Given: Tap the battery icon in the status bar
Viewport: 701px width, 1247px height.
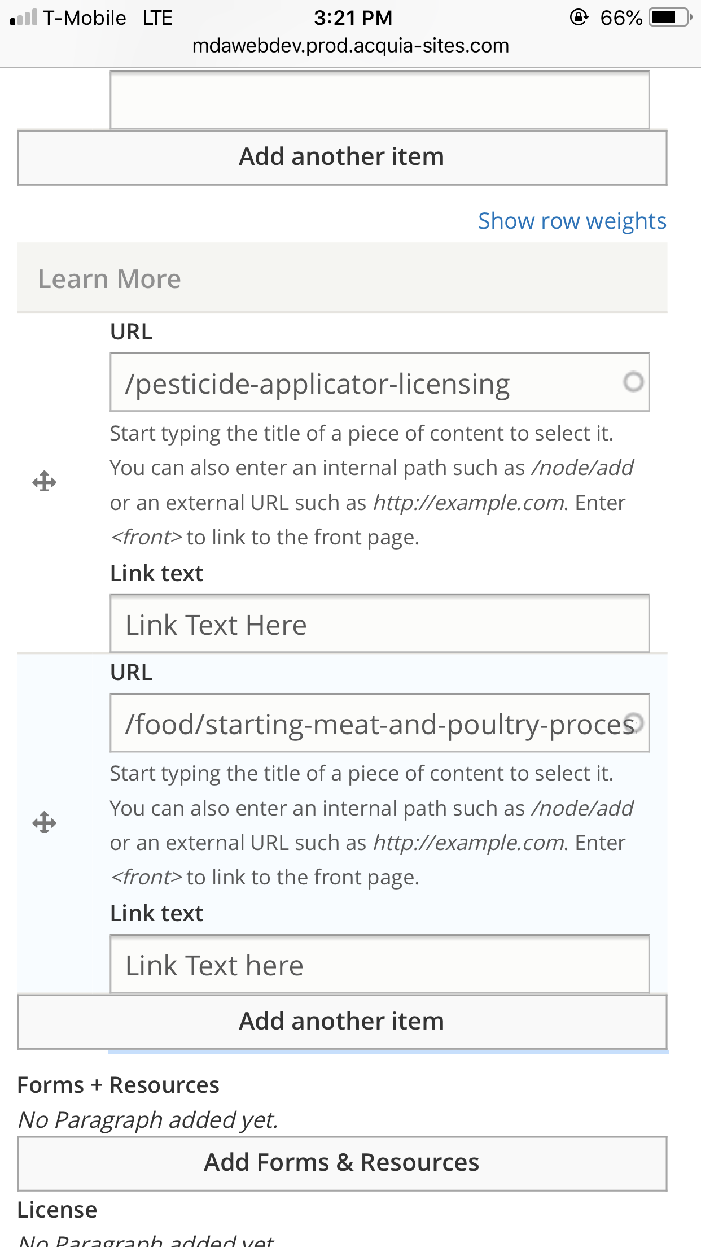Looking at the screenshot, I should click(670, 18).
